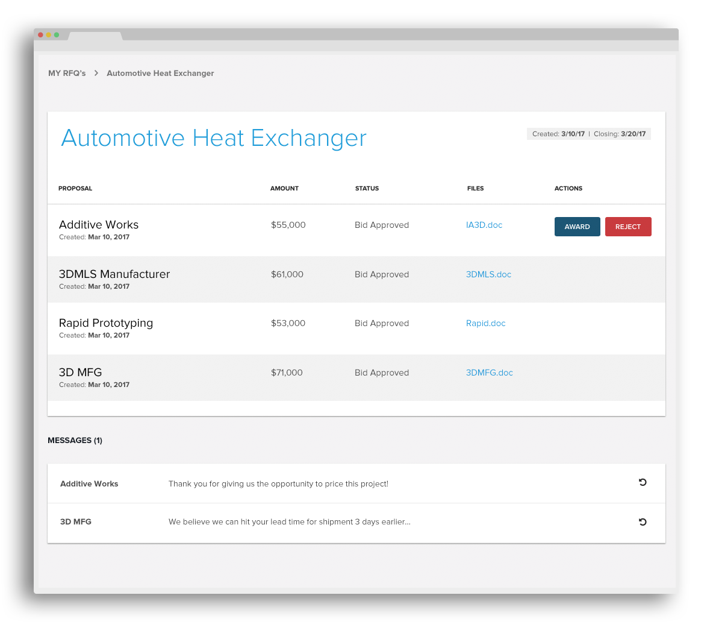713x636 pixels.
Task: Click the AMOUNT column header
Action: coord(284,189)
